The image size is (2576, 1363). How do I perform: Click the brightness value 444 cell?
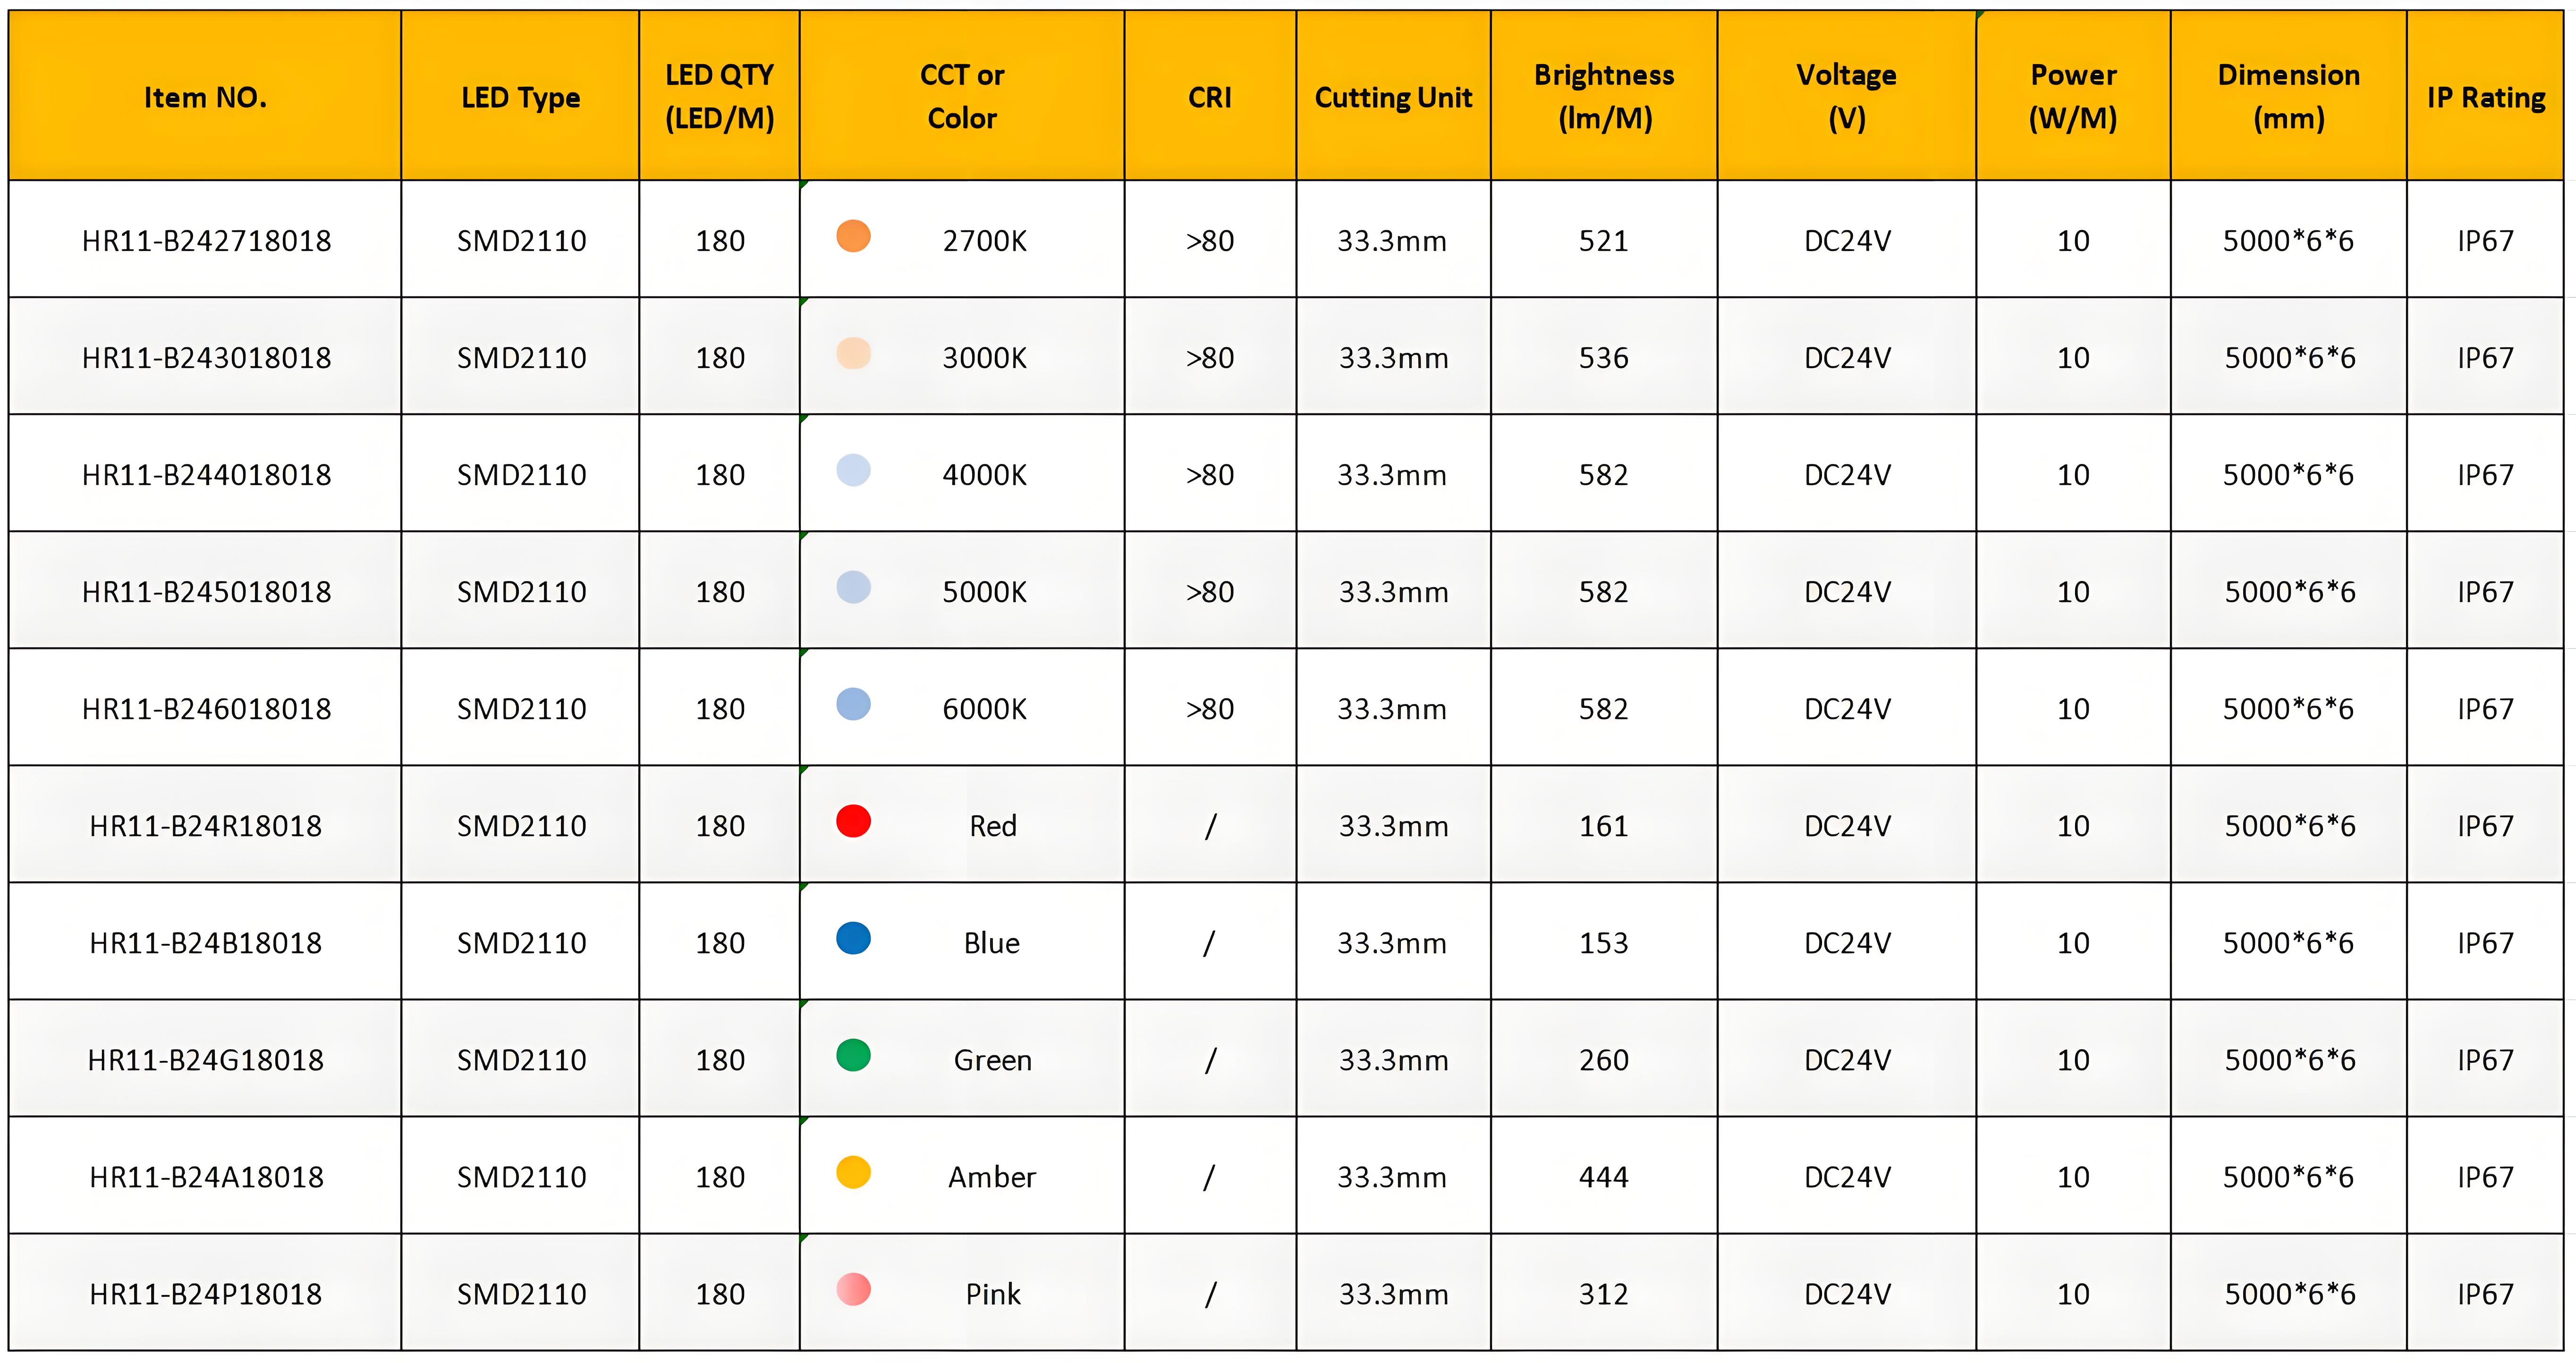coord(1604,1176)
